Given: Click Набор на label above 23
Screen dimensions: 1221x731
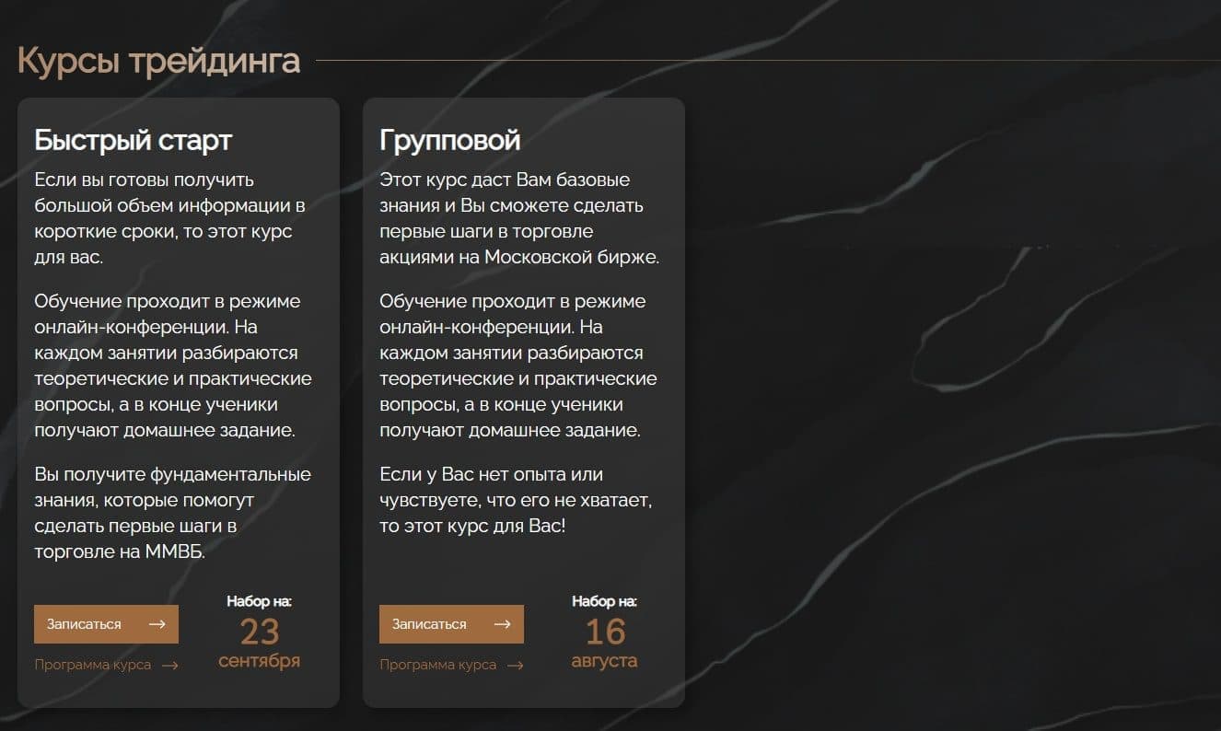Looking at the screenshot, I should (259, 601).
